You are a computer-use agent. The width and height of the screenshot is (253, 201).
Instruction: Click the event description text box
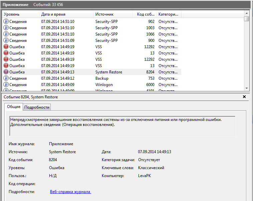pyautogui.click(x=122, y=126)
